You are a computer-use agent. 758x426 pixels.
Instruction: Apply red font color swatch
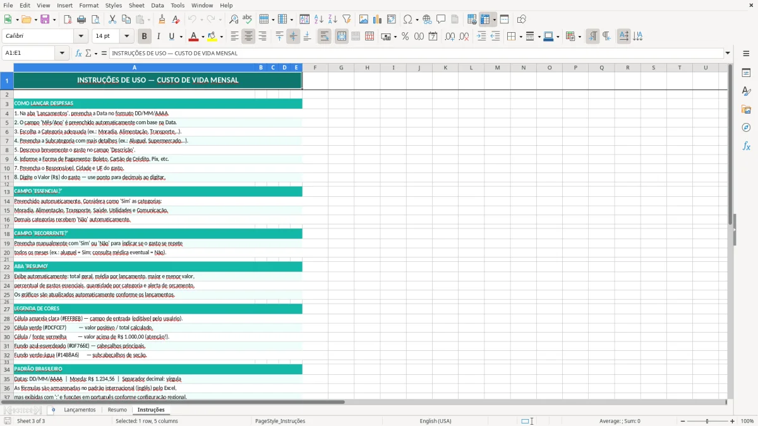(x=193, y=37)
